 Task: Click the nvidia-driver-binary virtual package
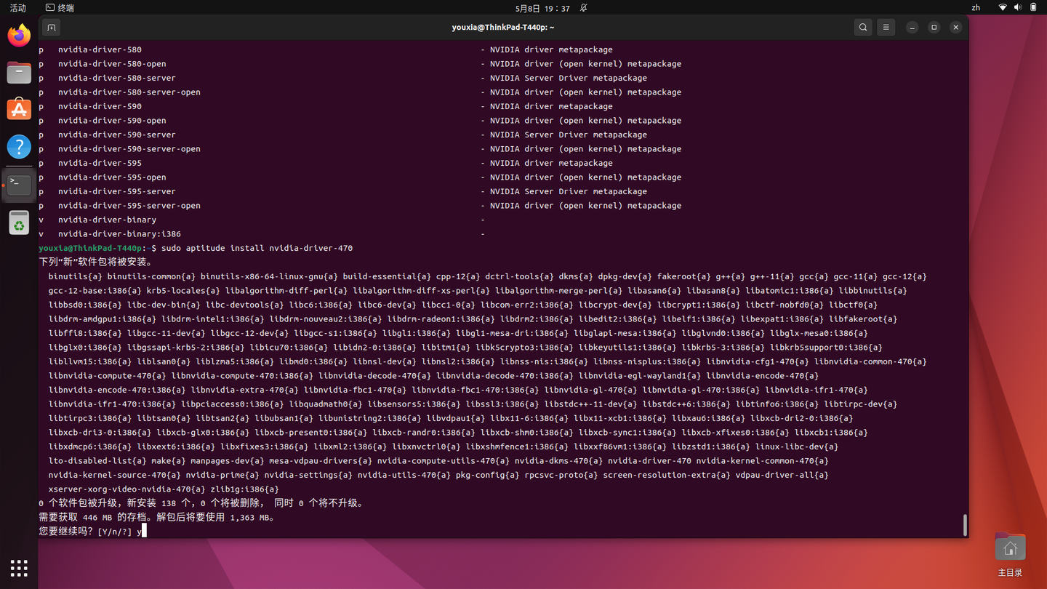click(x=107, y=220)
